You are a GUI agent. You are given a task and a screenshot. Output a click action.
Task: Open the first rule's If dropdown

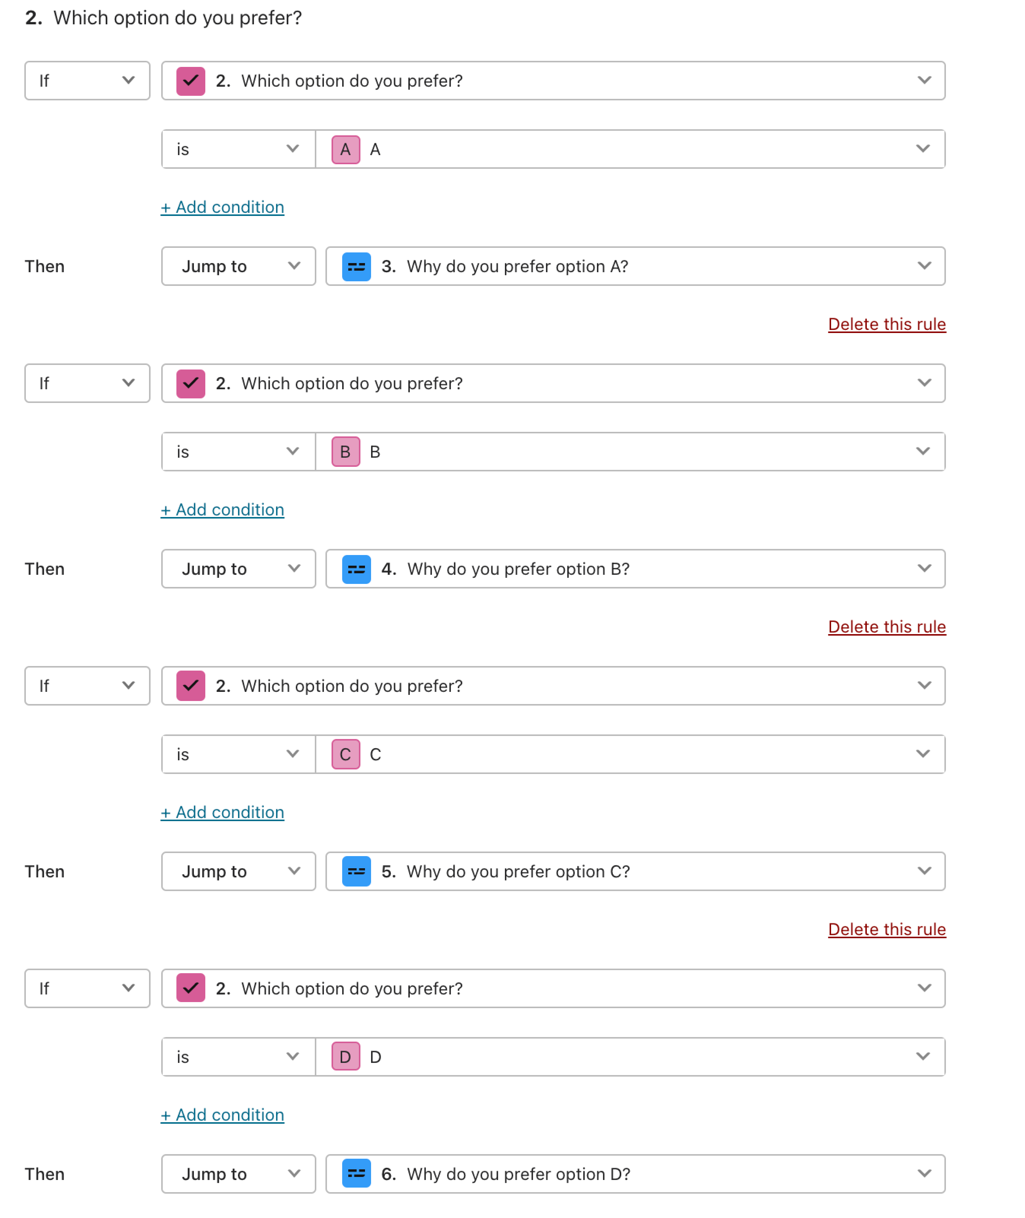[x=87, y=81]
